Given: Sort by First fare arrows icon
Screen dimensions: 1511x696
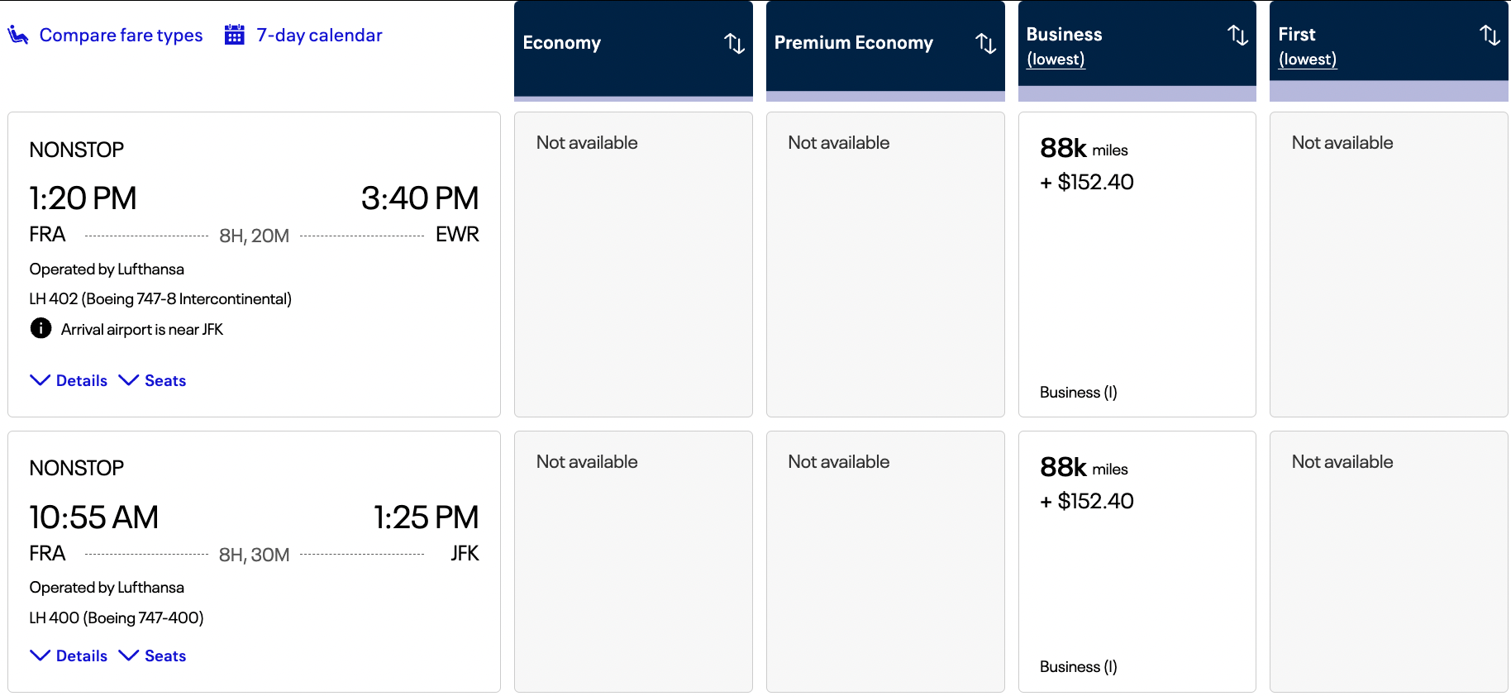Looking at the screenshot, I should tap(1489, 35).
